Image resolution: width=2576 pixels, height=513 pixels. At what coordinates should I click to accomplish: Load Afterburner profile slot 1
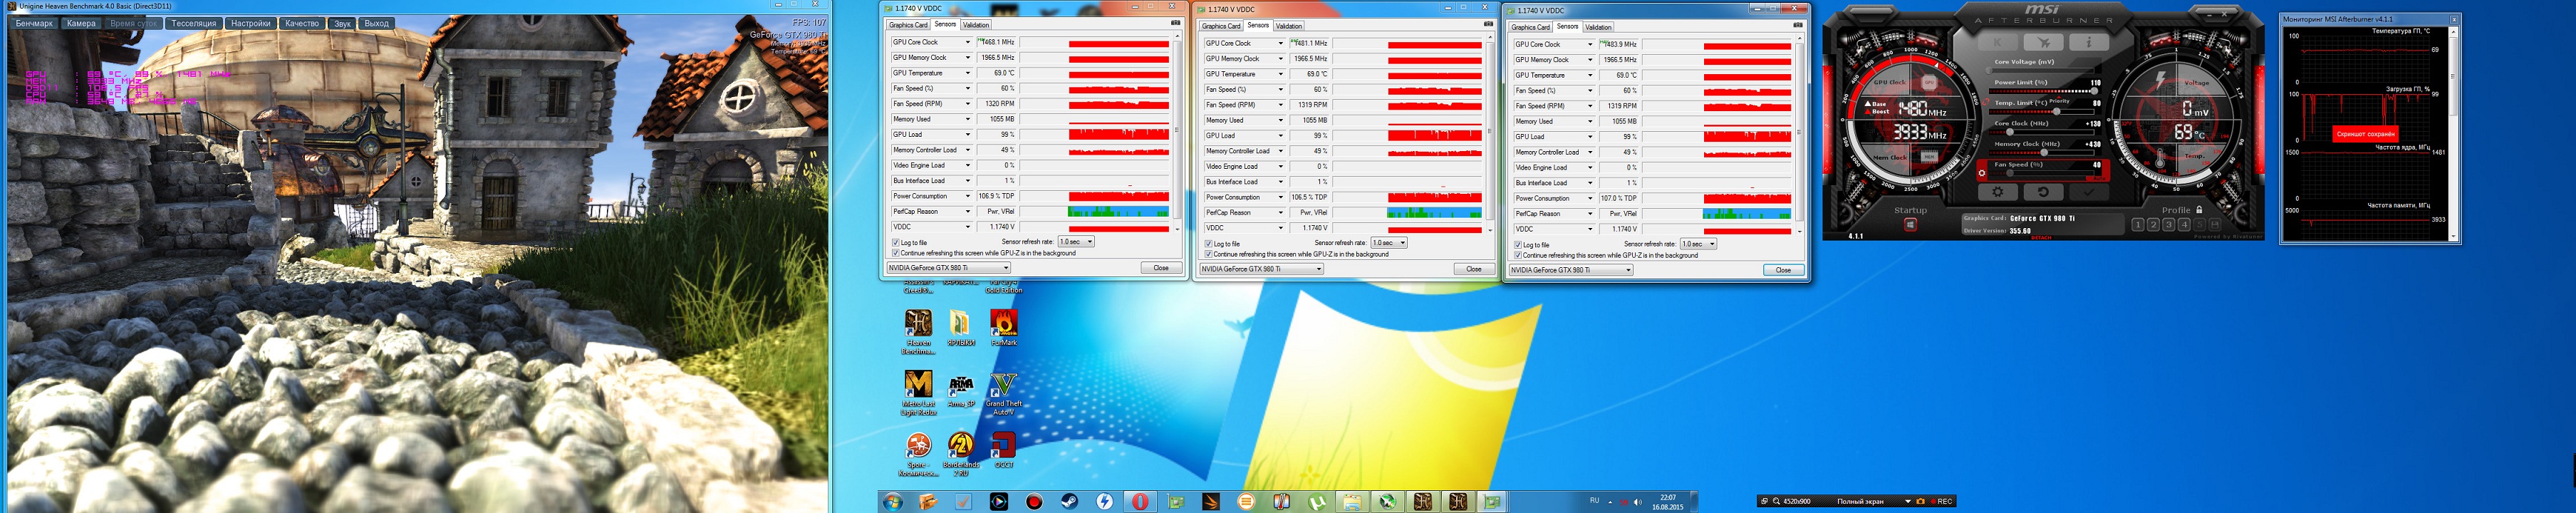(x=2138, y=225)
